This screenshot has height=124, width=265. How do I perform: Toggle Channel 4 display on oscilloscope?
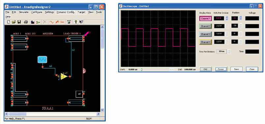(205, 41)
